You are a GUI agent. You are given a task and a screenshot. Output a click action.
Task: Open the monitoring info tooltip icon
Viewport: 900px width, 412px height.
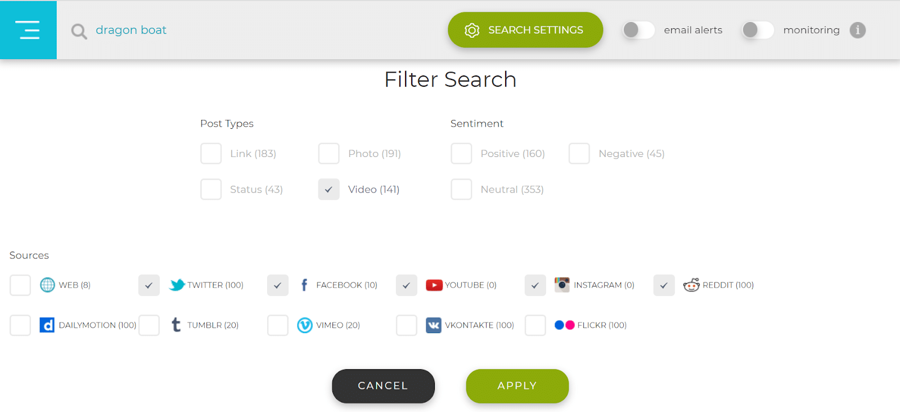[857, 30]
